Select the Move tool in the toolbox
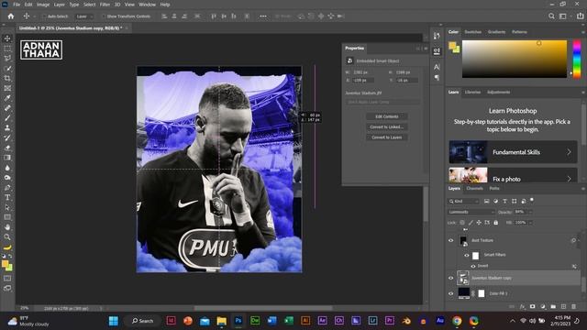 tap(7, 38)
